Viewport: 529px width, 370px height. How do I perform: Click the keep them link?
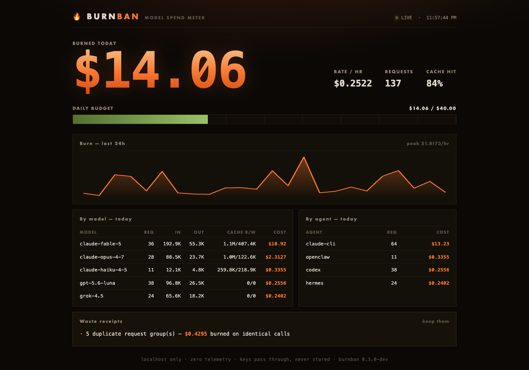(436, 321)
